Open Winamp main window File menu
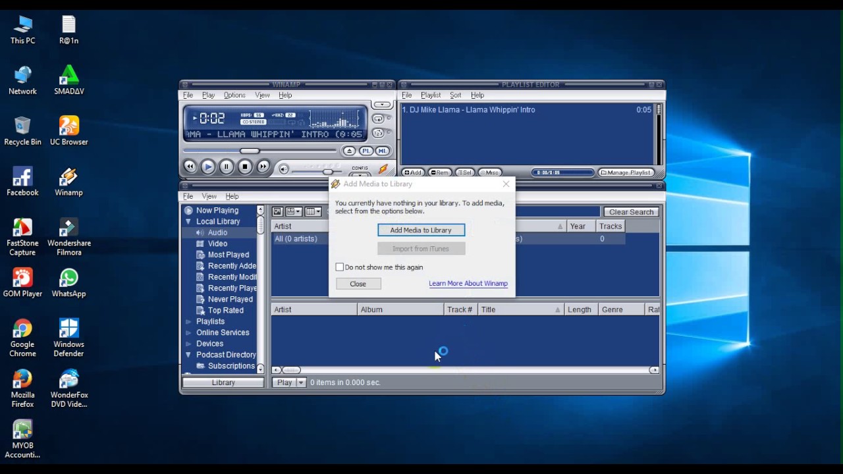The image size is (843, 474). coord(188,95)
